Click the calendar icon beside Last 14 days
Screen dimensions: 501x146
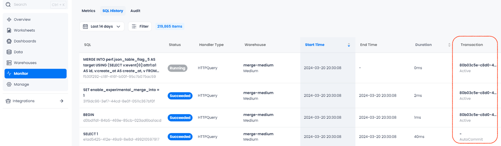tap(85, 26)
